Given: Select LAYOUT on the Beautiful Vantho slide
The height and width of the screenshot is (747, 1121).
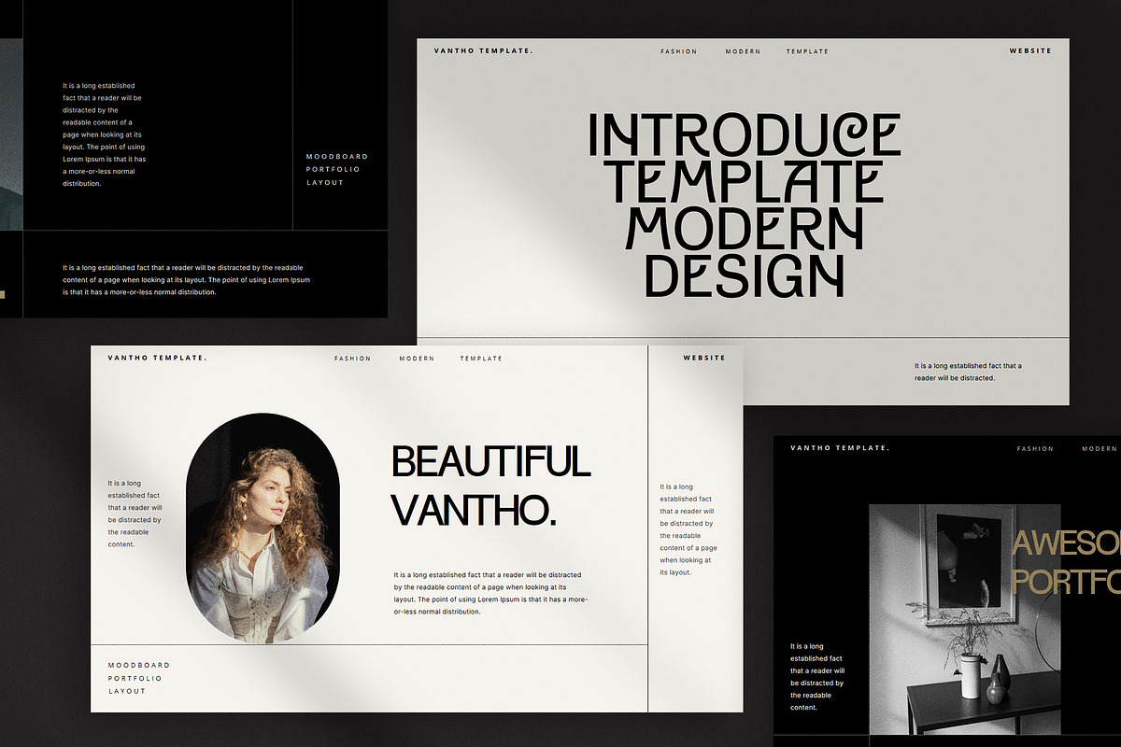Looking at the screenshot, I should point(127,691).
